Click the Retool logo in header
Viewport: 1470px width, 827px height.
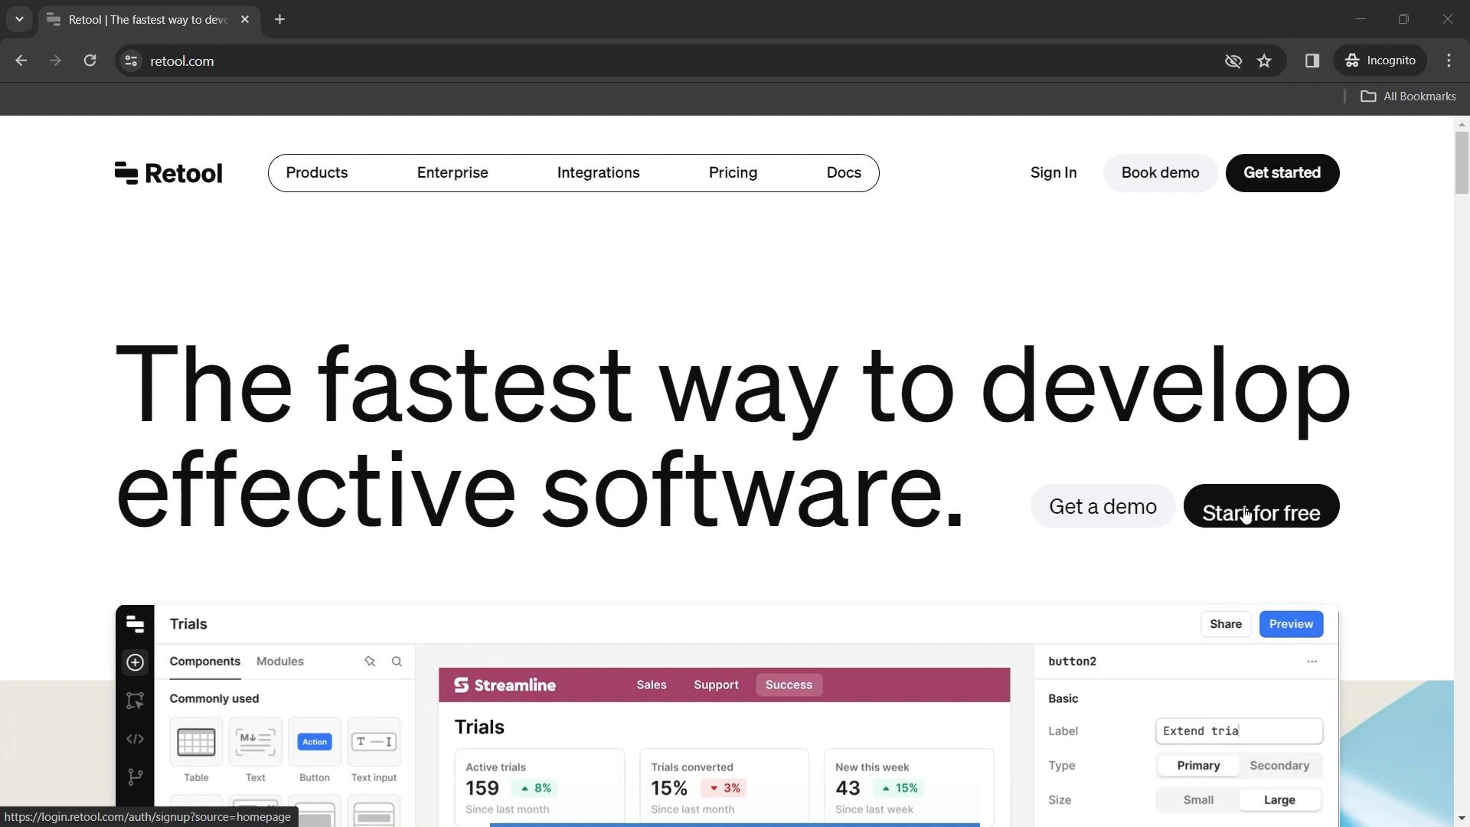pos(168,173)
